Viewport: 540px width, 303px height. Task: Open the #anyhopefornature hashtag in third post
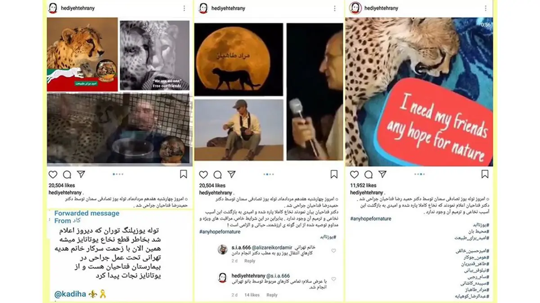[x=371, y=218]
